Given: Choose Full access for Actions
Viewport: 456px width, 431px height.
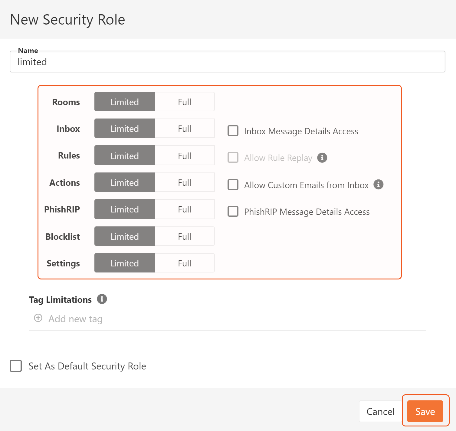Looking at the screenshot, I should click(184, 182).
